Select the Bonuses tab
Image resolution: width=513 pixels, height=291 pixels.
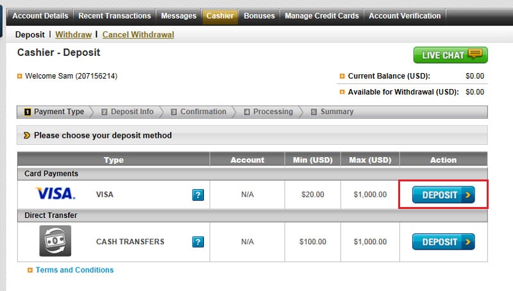click(x=259, y=16)
